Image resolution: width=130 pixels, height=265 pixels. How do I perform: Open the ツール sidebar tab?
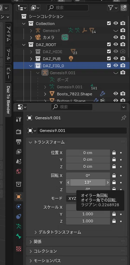tap(8, 55)
